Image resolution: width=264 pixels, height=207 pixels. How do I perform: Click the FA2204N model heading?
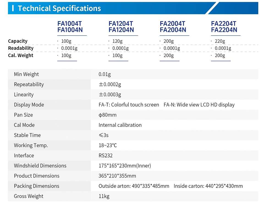pyautogui.click(x=224, y=30)
